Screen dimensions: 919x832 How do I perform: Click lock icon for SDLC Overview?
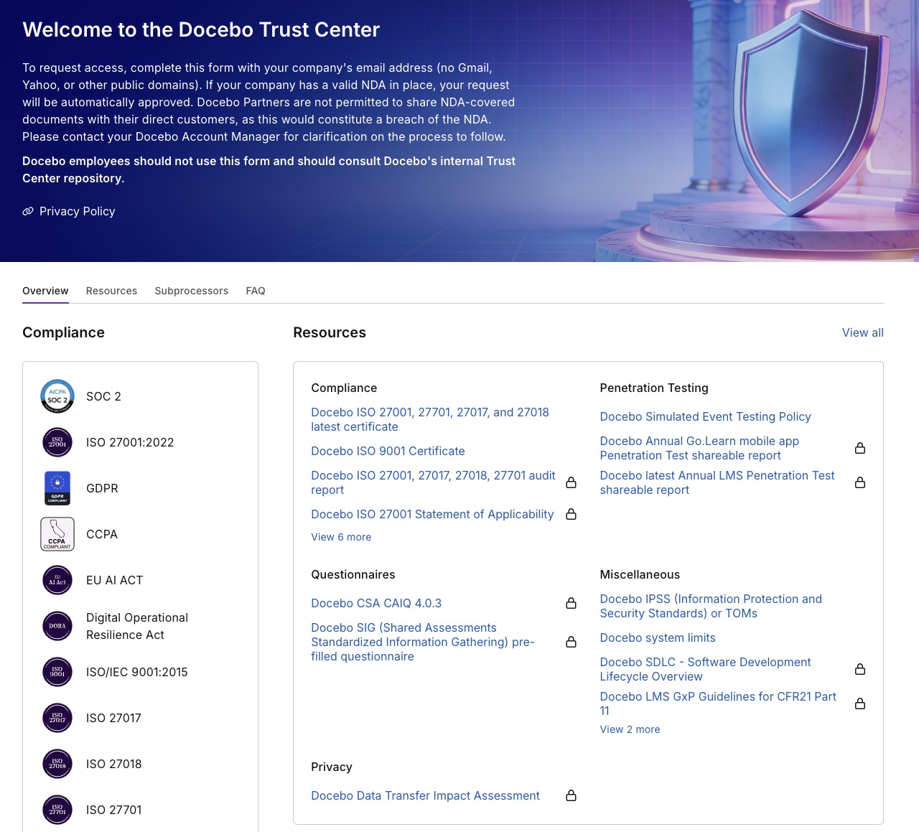pyautogui.click(x=860, y=669)
